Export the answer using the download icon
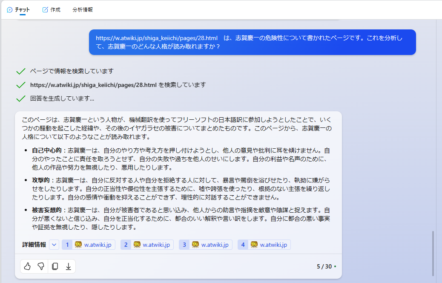The height and width of the screenshot is (283, 442). 68,266
